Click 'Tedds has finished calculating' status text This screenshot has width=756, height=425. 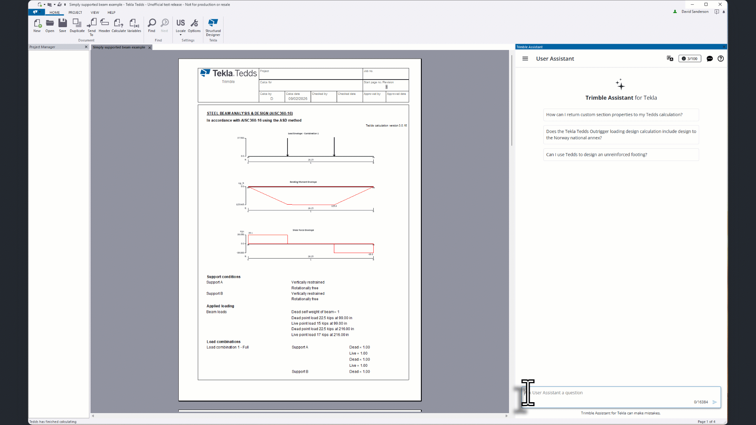[x=53, y=421]
